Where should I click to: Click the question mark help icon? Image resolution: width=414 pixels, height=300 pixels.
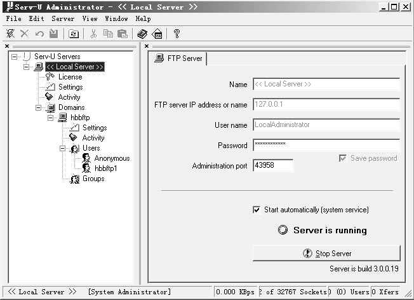(x=177, y=34)
